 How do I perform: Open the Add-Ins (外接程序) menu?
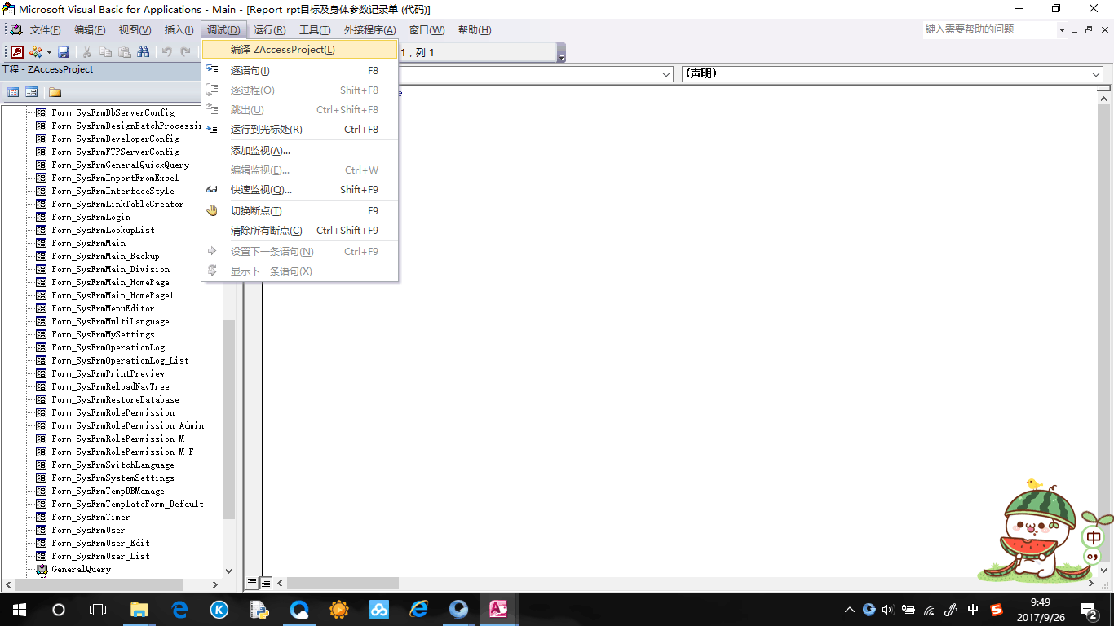click(369, 30)
